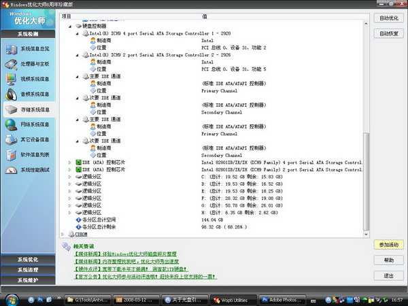Image resolution: width=408 pixels, height=306 pixels.
Task: Collapse the 硬盘控制器 tree node
Action: pyautogui.click(x=69, y=26)
